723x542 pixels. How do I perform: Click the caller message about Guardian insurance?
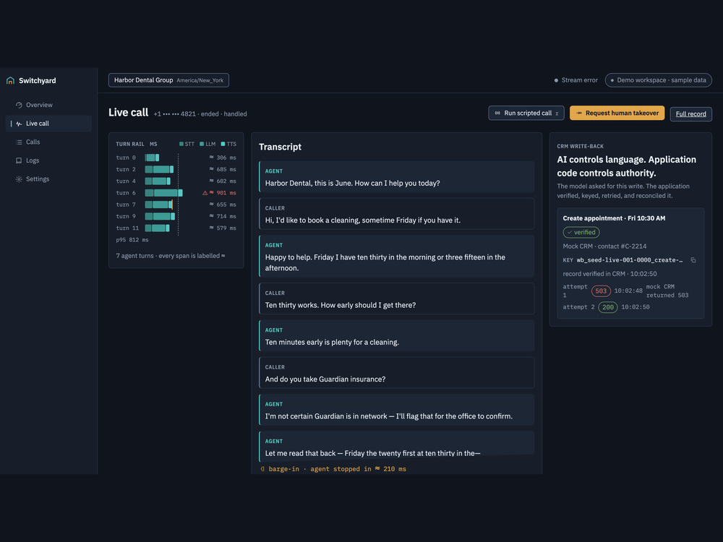tap(396, 373)
